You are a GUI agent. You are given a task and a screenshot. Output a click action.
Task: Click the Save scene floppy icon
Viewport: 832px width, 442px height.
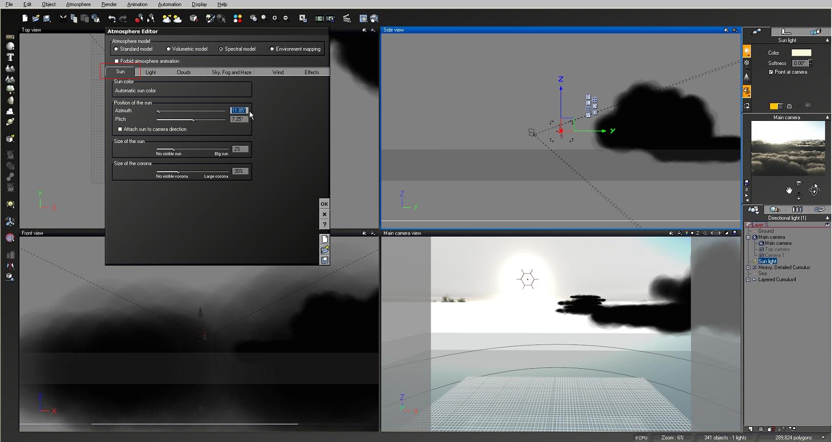47,18
